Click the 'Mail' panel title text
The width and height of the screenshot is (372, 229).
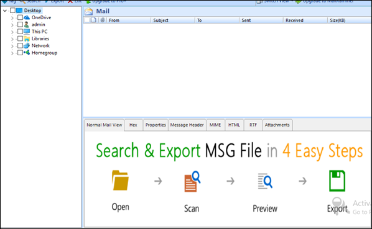click(103, 11)
